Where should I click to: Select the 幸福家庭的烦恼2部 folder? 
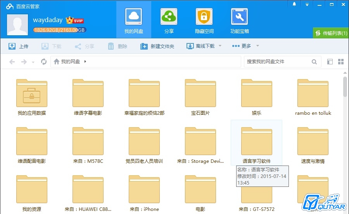pos(144,97)
